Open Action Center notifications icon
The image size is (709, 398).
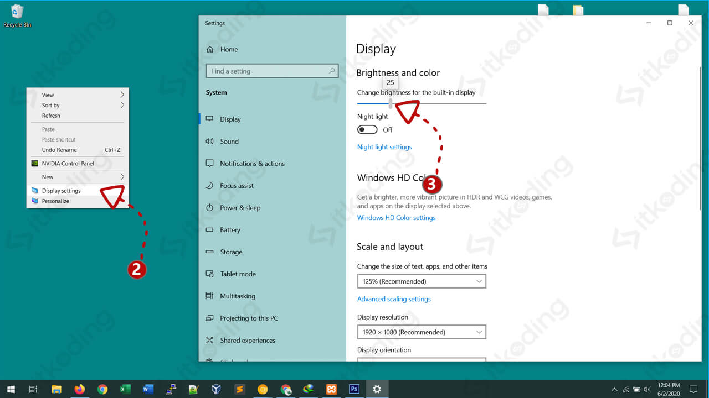[x=693, y=389]
